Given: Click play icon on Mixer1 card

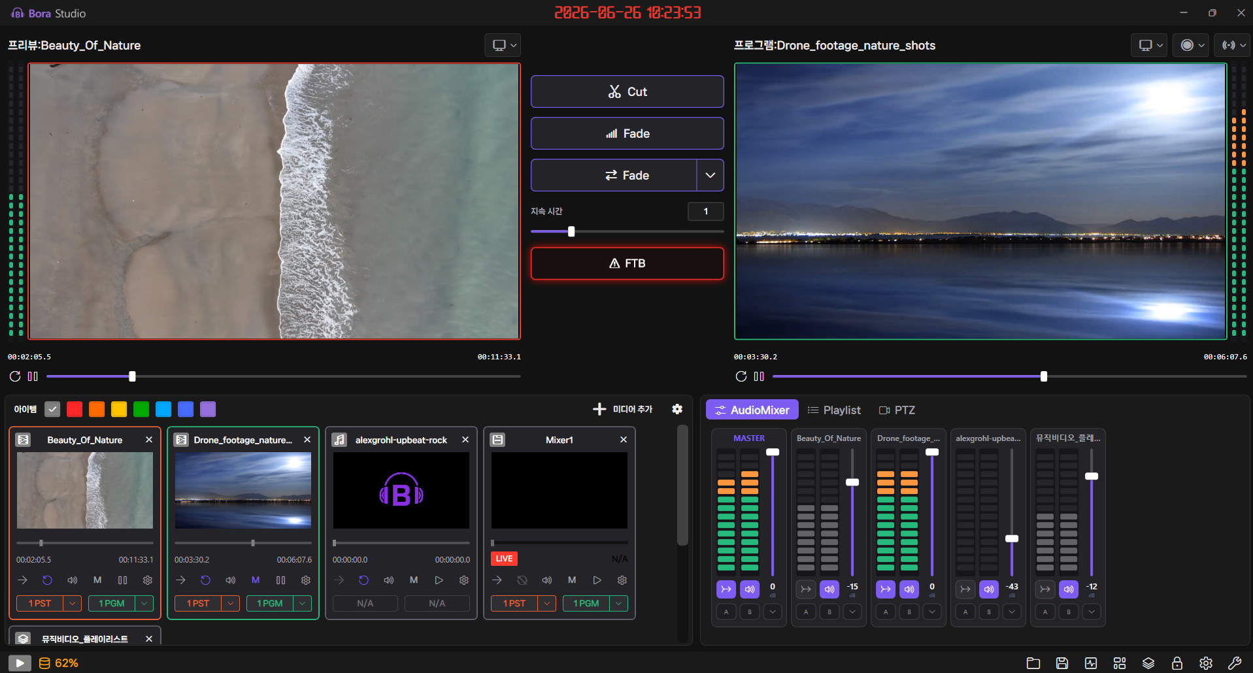Looking at the screenshot, I should (x=597, y=580).
